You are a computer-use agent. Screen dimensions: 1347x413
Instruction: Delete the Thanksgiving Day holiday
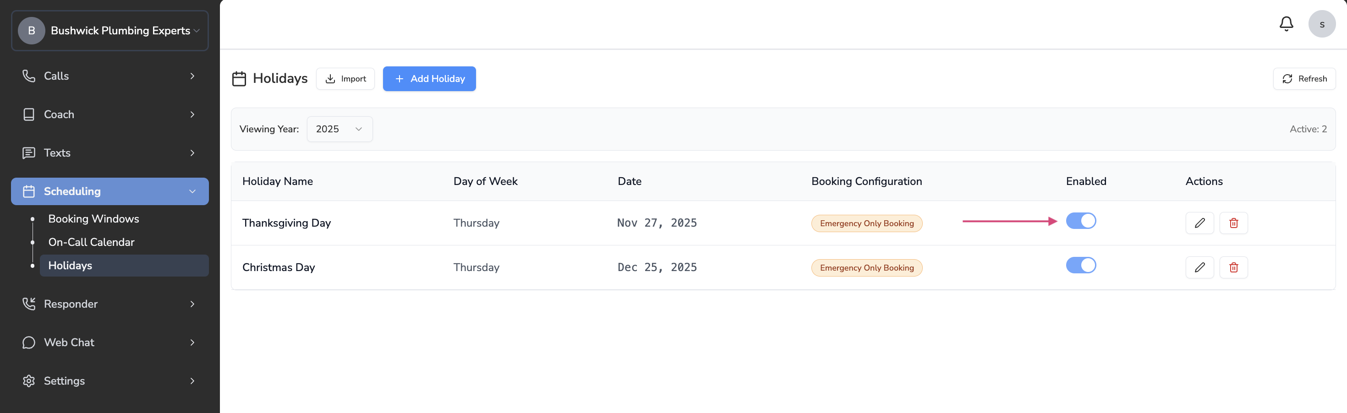pos(1233,223)
